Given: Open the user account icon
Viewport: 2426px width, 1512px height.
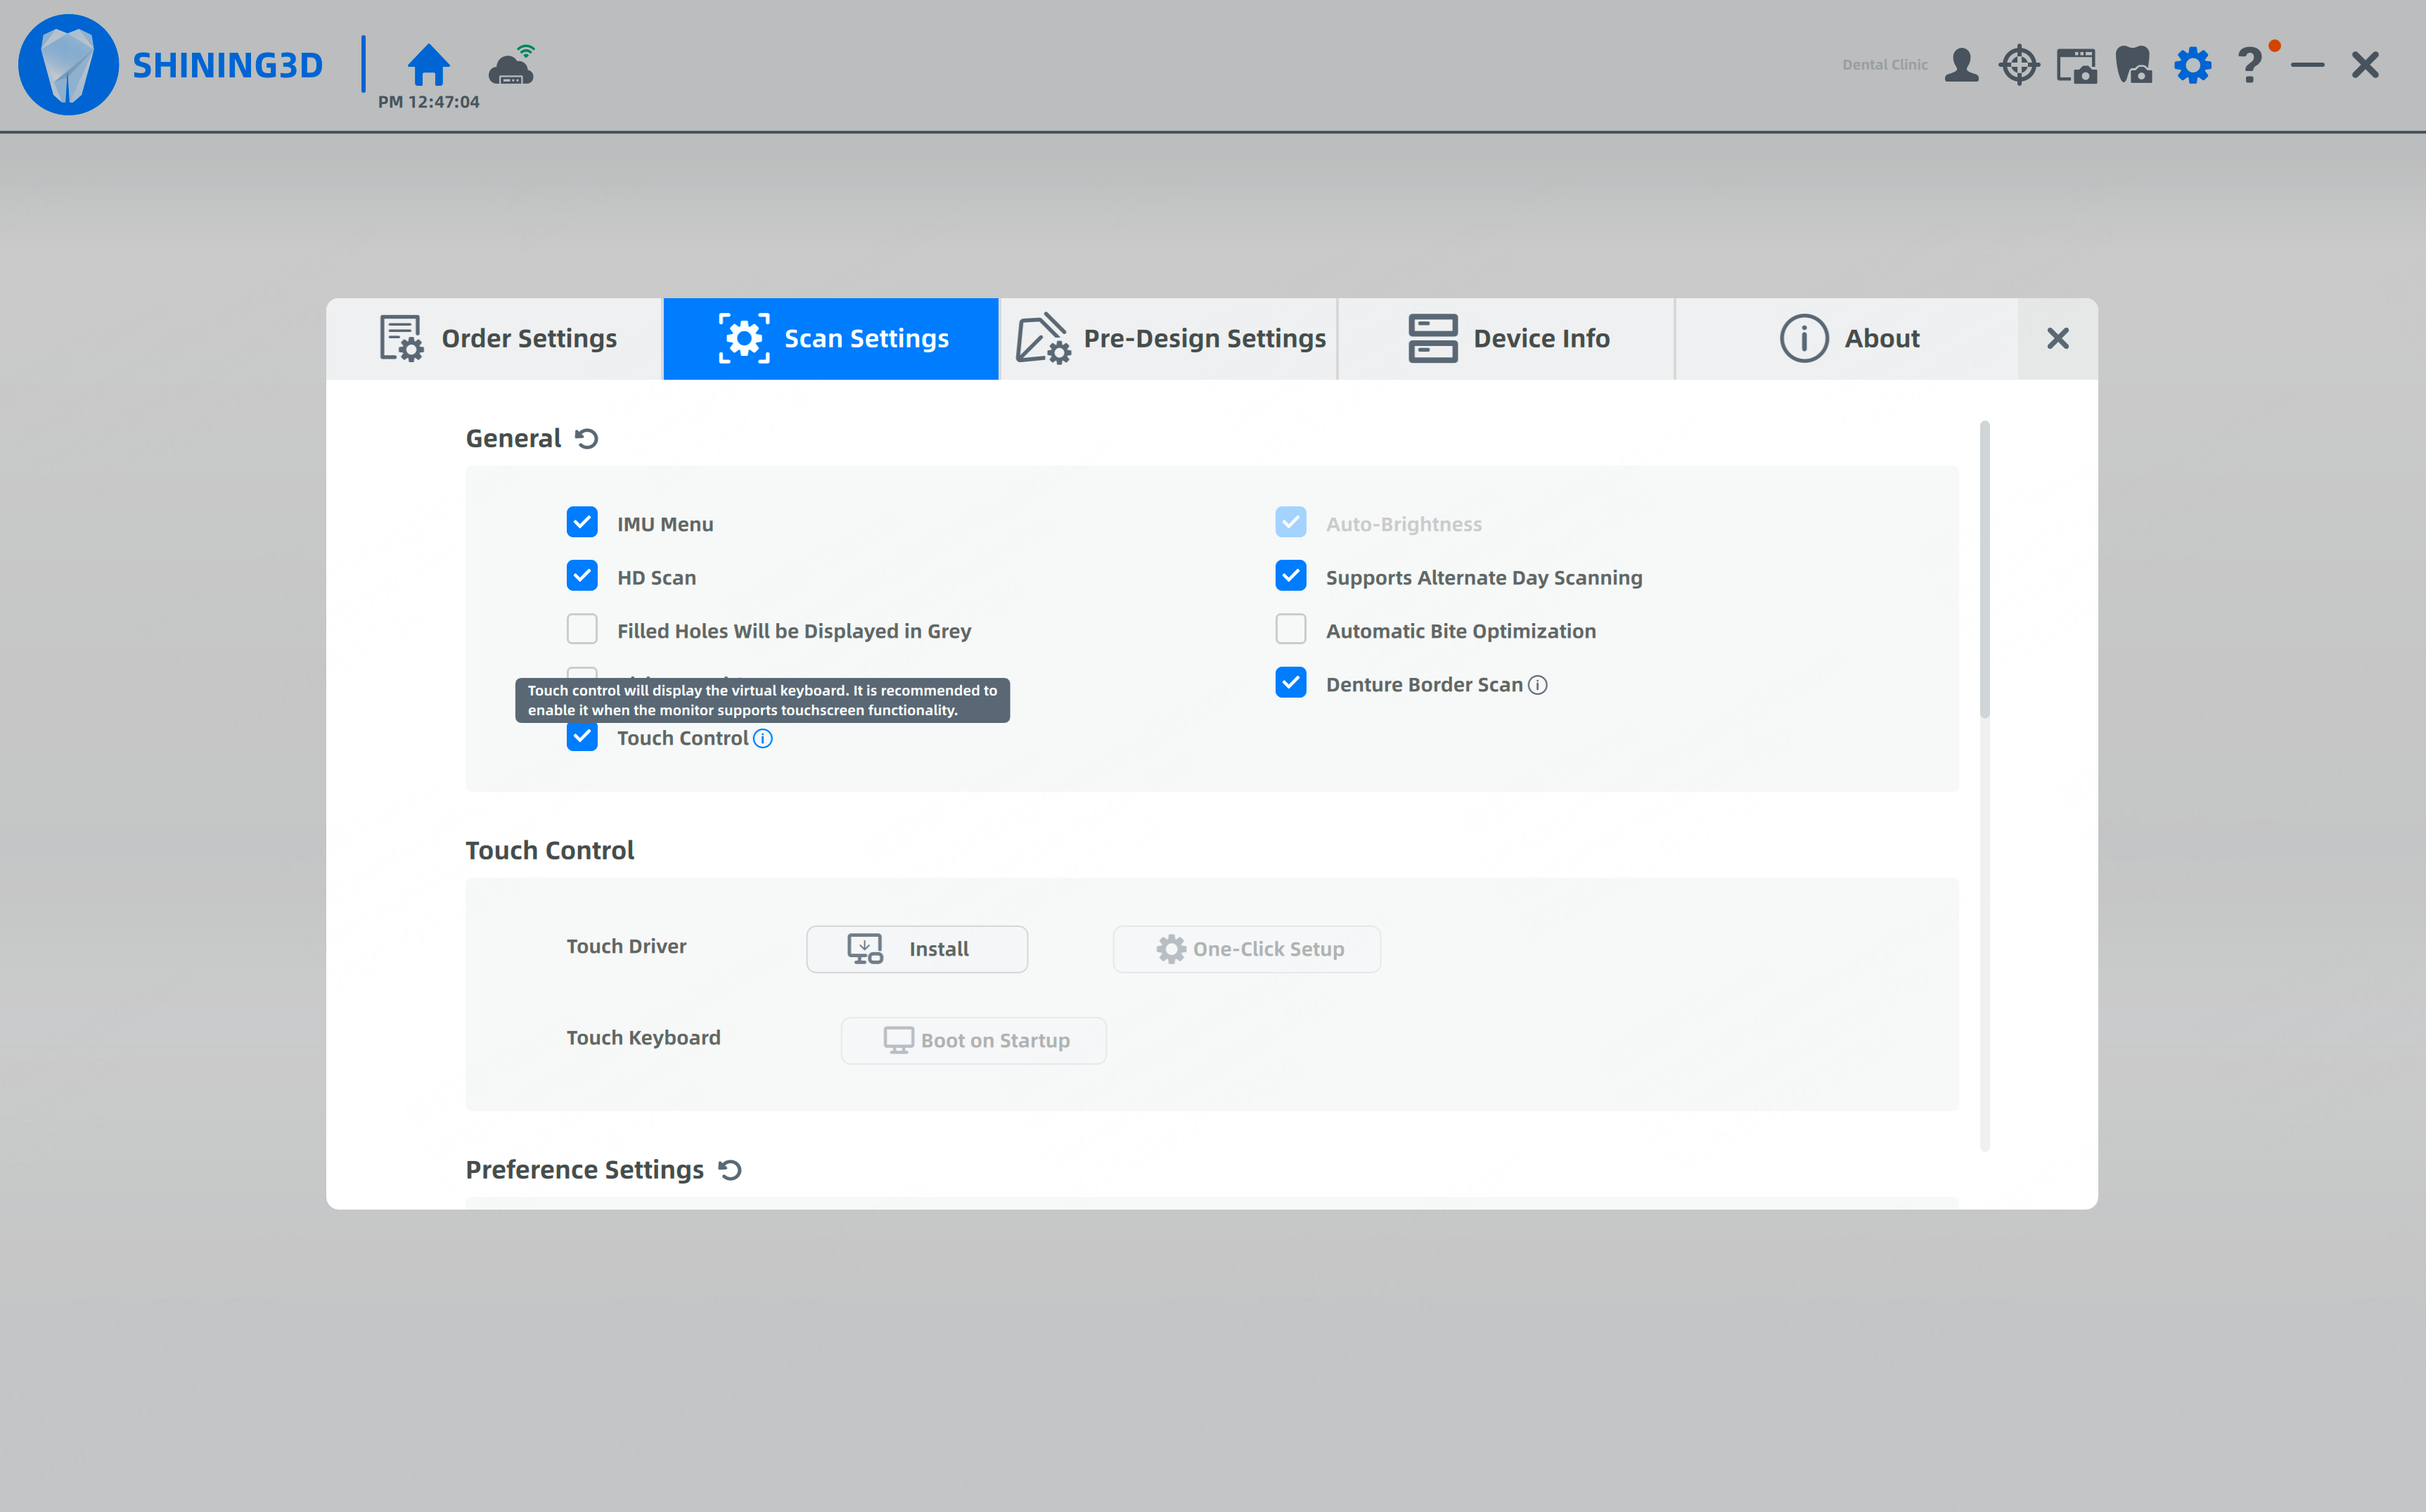Looking at the screenshot, I should point(1961,65).
